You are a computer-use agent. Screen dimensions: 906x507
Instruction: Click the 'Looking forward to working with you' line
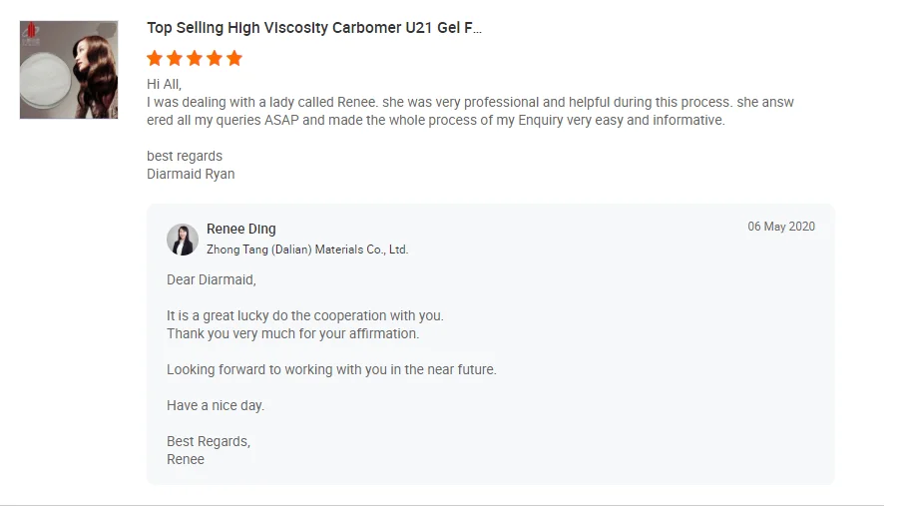331,369
